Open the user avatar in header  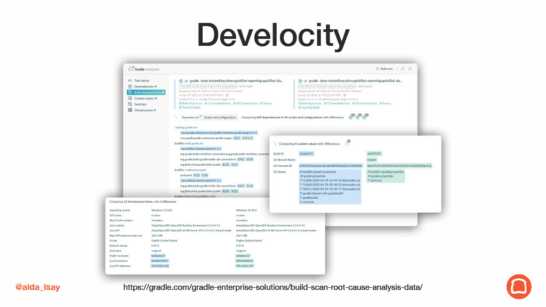(410, 69)
